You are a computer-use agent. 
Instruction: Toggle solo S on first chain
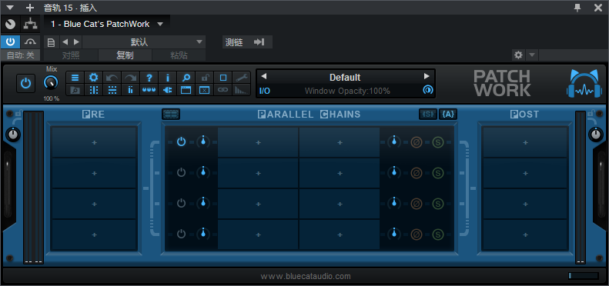coord(438,142)
